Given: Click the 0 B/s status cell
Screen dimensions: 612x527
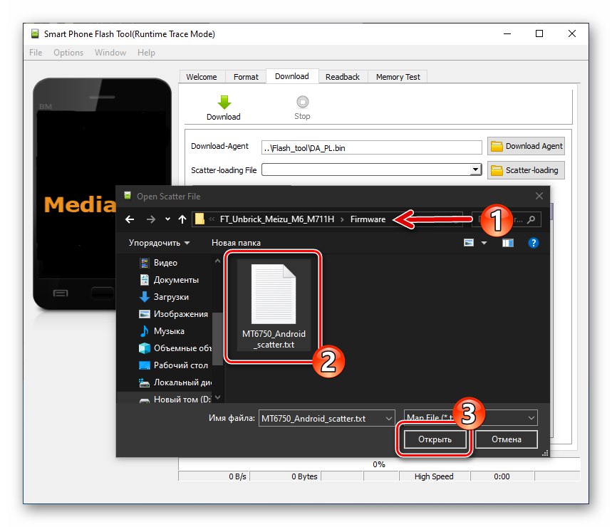Looking at the screenshot, I should tap(214, 476).
